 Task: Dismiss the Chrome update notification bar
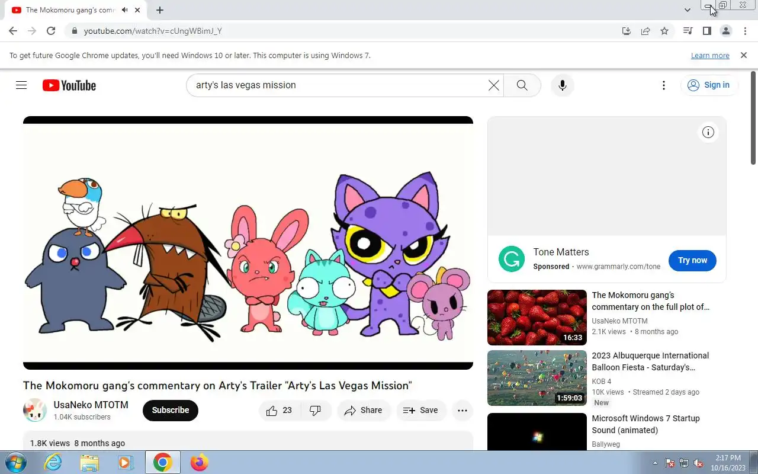[744, 55]
